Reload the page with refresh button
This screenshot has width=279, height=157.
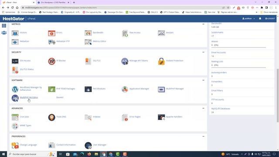(13, 8)
